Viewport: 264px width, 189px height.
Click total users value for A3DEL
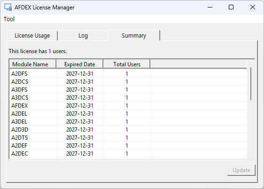pos(127,122)
